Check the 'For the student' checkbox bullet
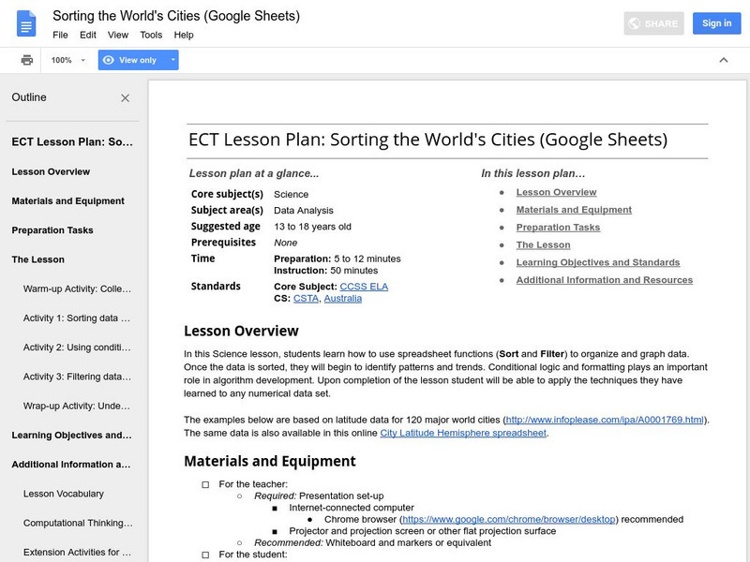 tap(205, 555)
